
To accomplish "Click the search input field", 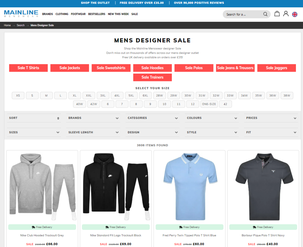I will pos(243,14).
